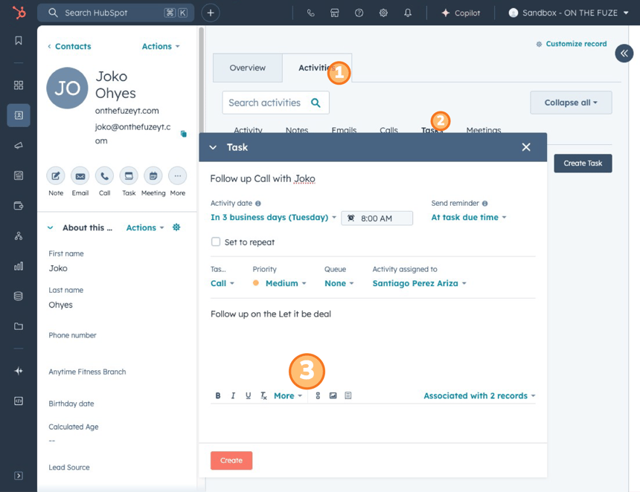This screenshot has width=640, height=492.
Task: Click the Search HubSpot field
Action: 115,13
